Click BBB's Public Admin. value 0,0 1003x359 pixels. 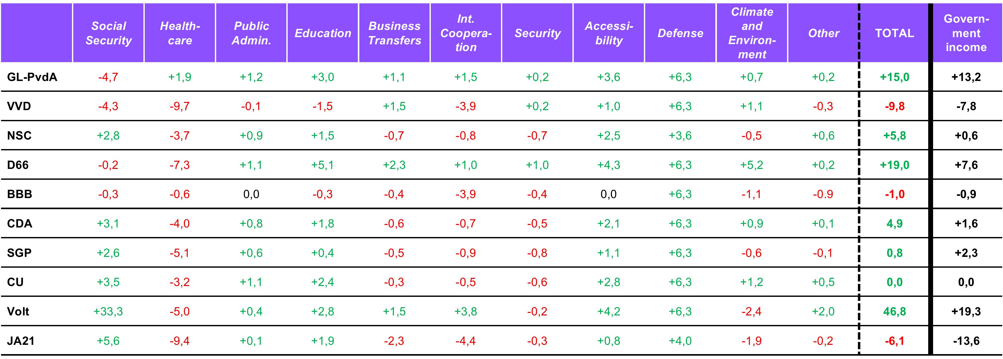[251, 194]
